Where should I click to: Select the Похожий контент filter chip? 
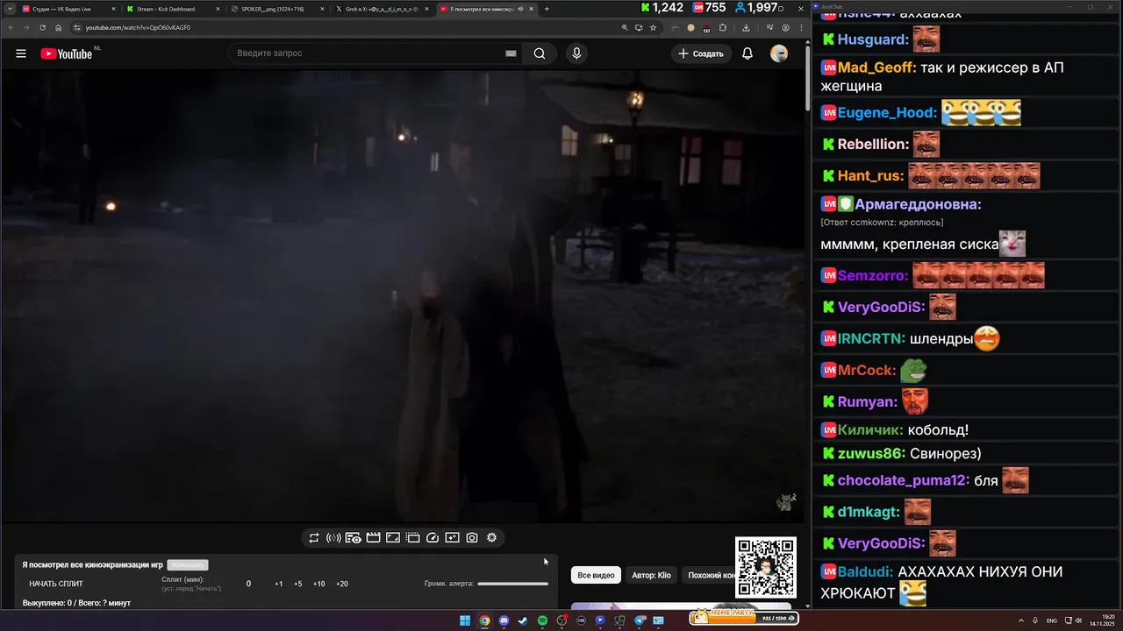(x=709, y=575)
